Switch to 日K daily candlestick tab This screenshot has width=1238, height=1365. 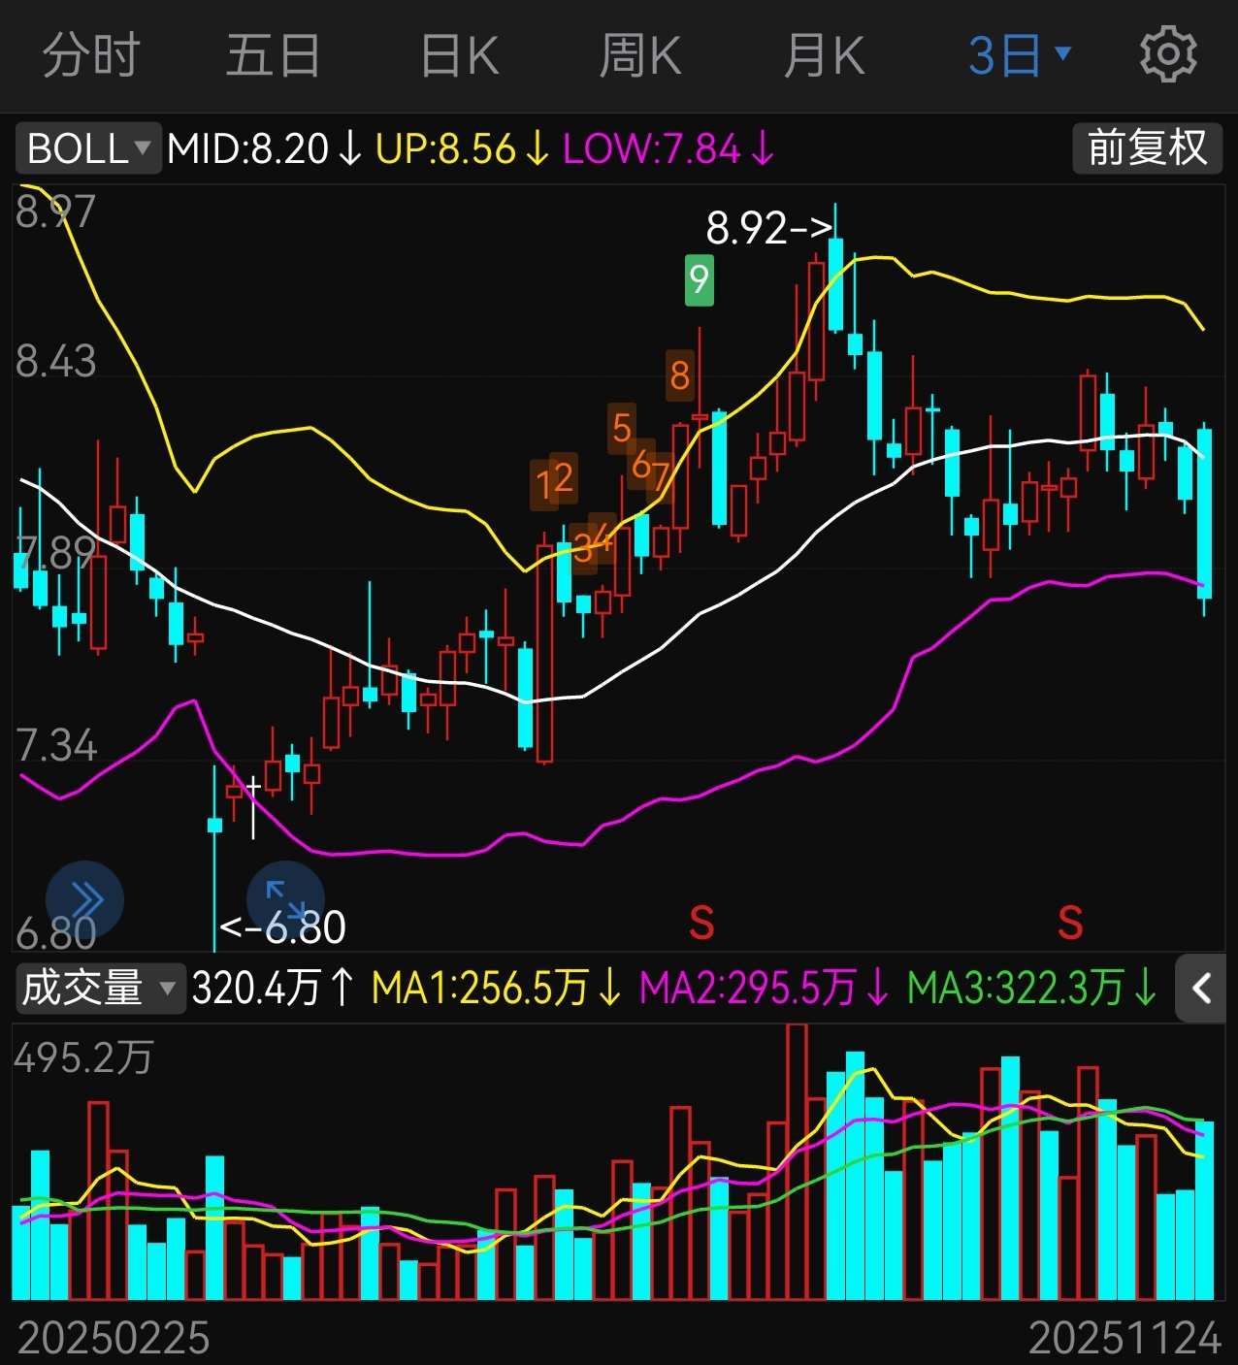click(x=460, y=55)
